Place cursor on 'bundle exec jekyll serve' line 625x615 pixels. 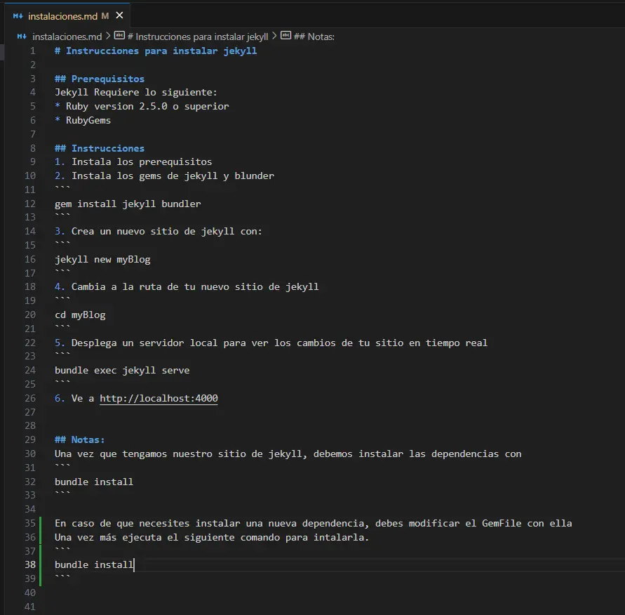pyautogui.click(x=122, y=370)
